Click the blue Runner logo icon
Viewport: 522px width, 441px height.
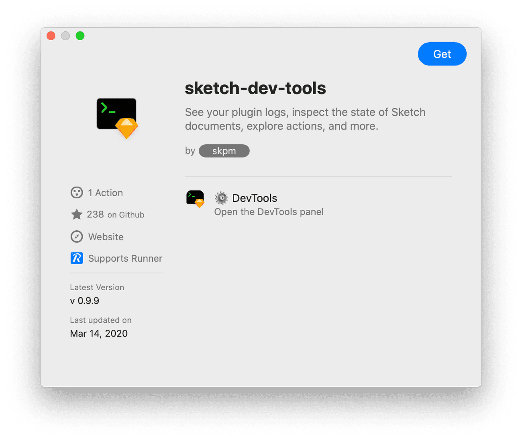pos(76,258)
